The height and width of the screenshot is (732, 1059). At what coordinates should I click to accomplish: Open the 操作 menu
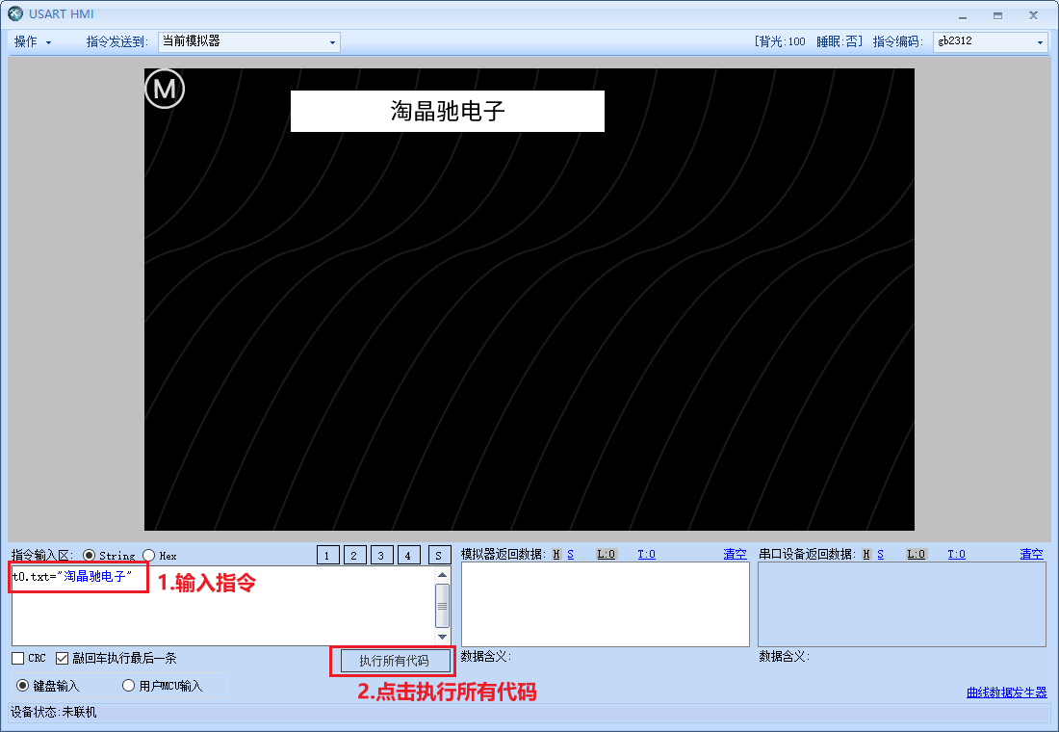pos(26,41)
